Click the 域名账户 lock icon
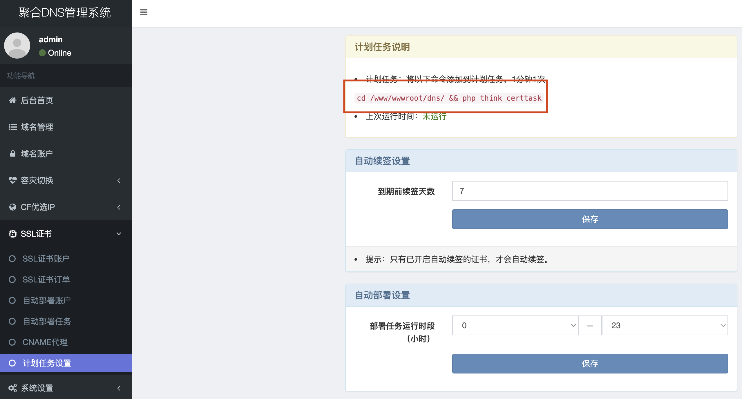742x399 pixels. 13,153
